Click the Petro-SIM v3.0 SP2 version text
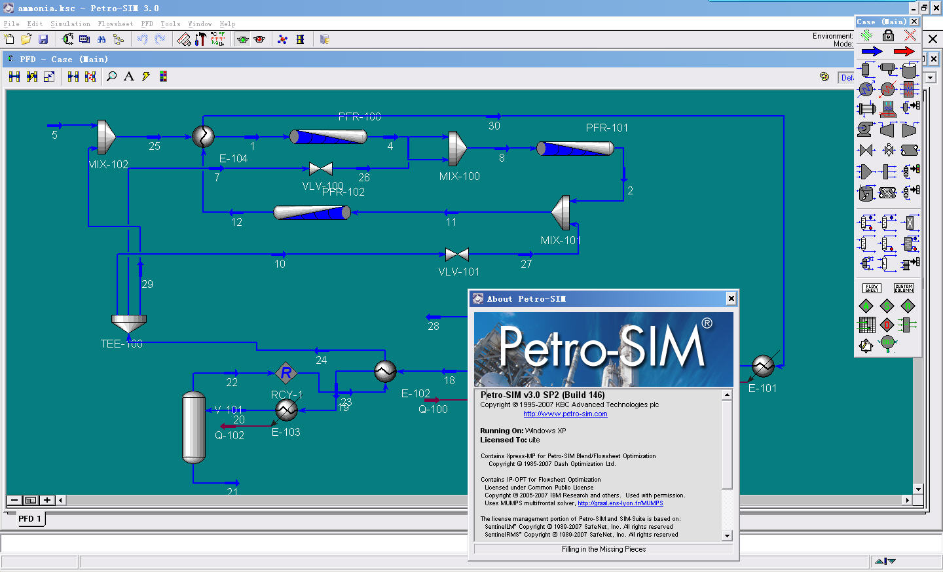The image size is (943, 572). 543,395
